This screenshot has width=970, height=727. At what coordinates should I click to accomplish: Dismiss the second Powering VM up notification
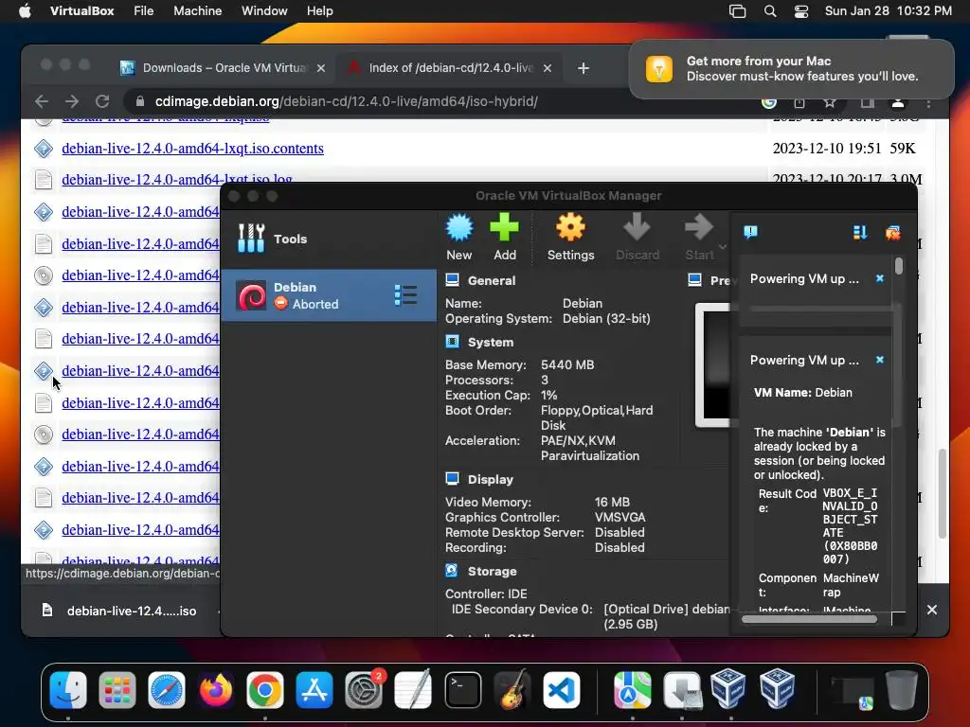pos(880,360)
